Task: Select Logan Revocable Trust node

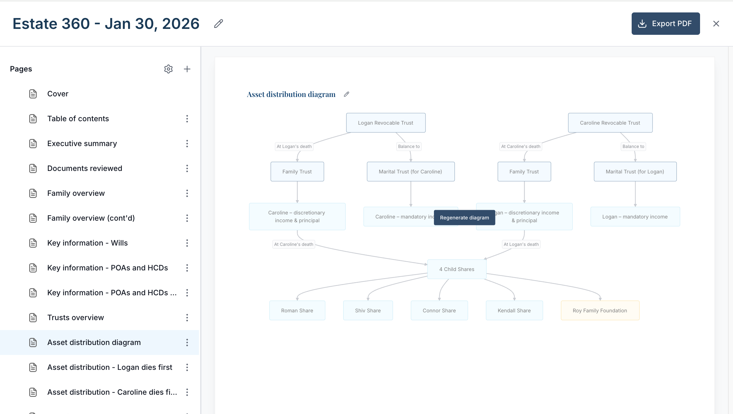Action: click(x=386, y=123)
